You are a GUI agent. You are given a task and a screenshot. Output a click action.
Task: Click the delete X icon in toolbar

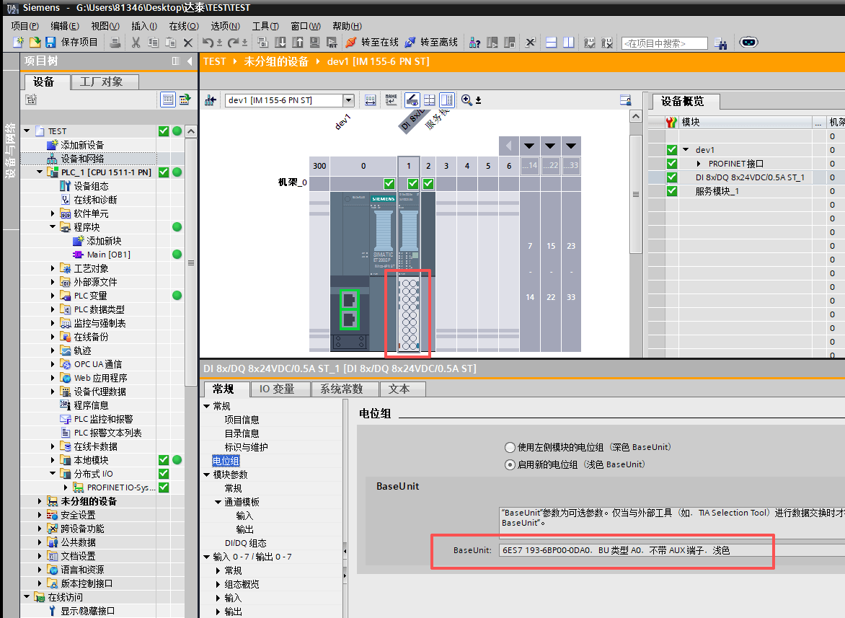188,43
